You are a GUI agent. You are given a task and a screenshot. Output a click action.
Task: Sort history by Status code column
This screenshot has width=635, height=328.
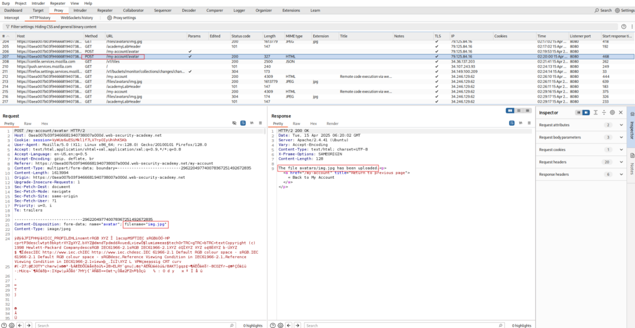(x=246, y=36)
